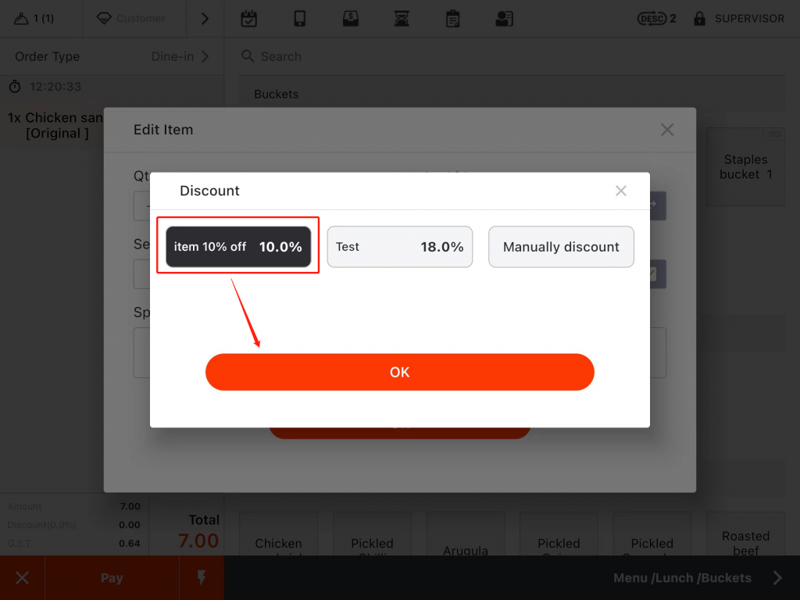Add the Roasted beef menu item
Image resolution: width=800 pixels, height=600 pixels.
745,534
